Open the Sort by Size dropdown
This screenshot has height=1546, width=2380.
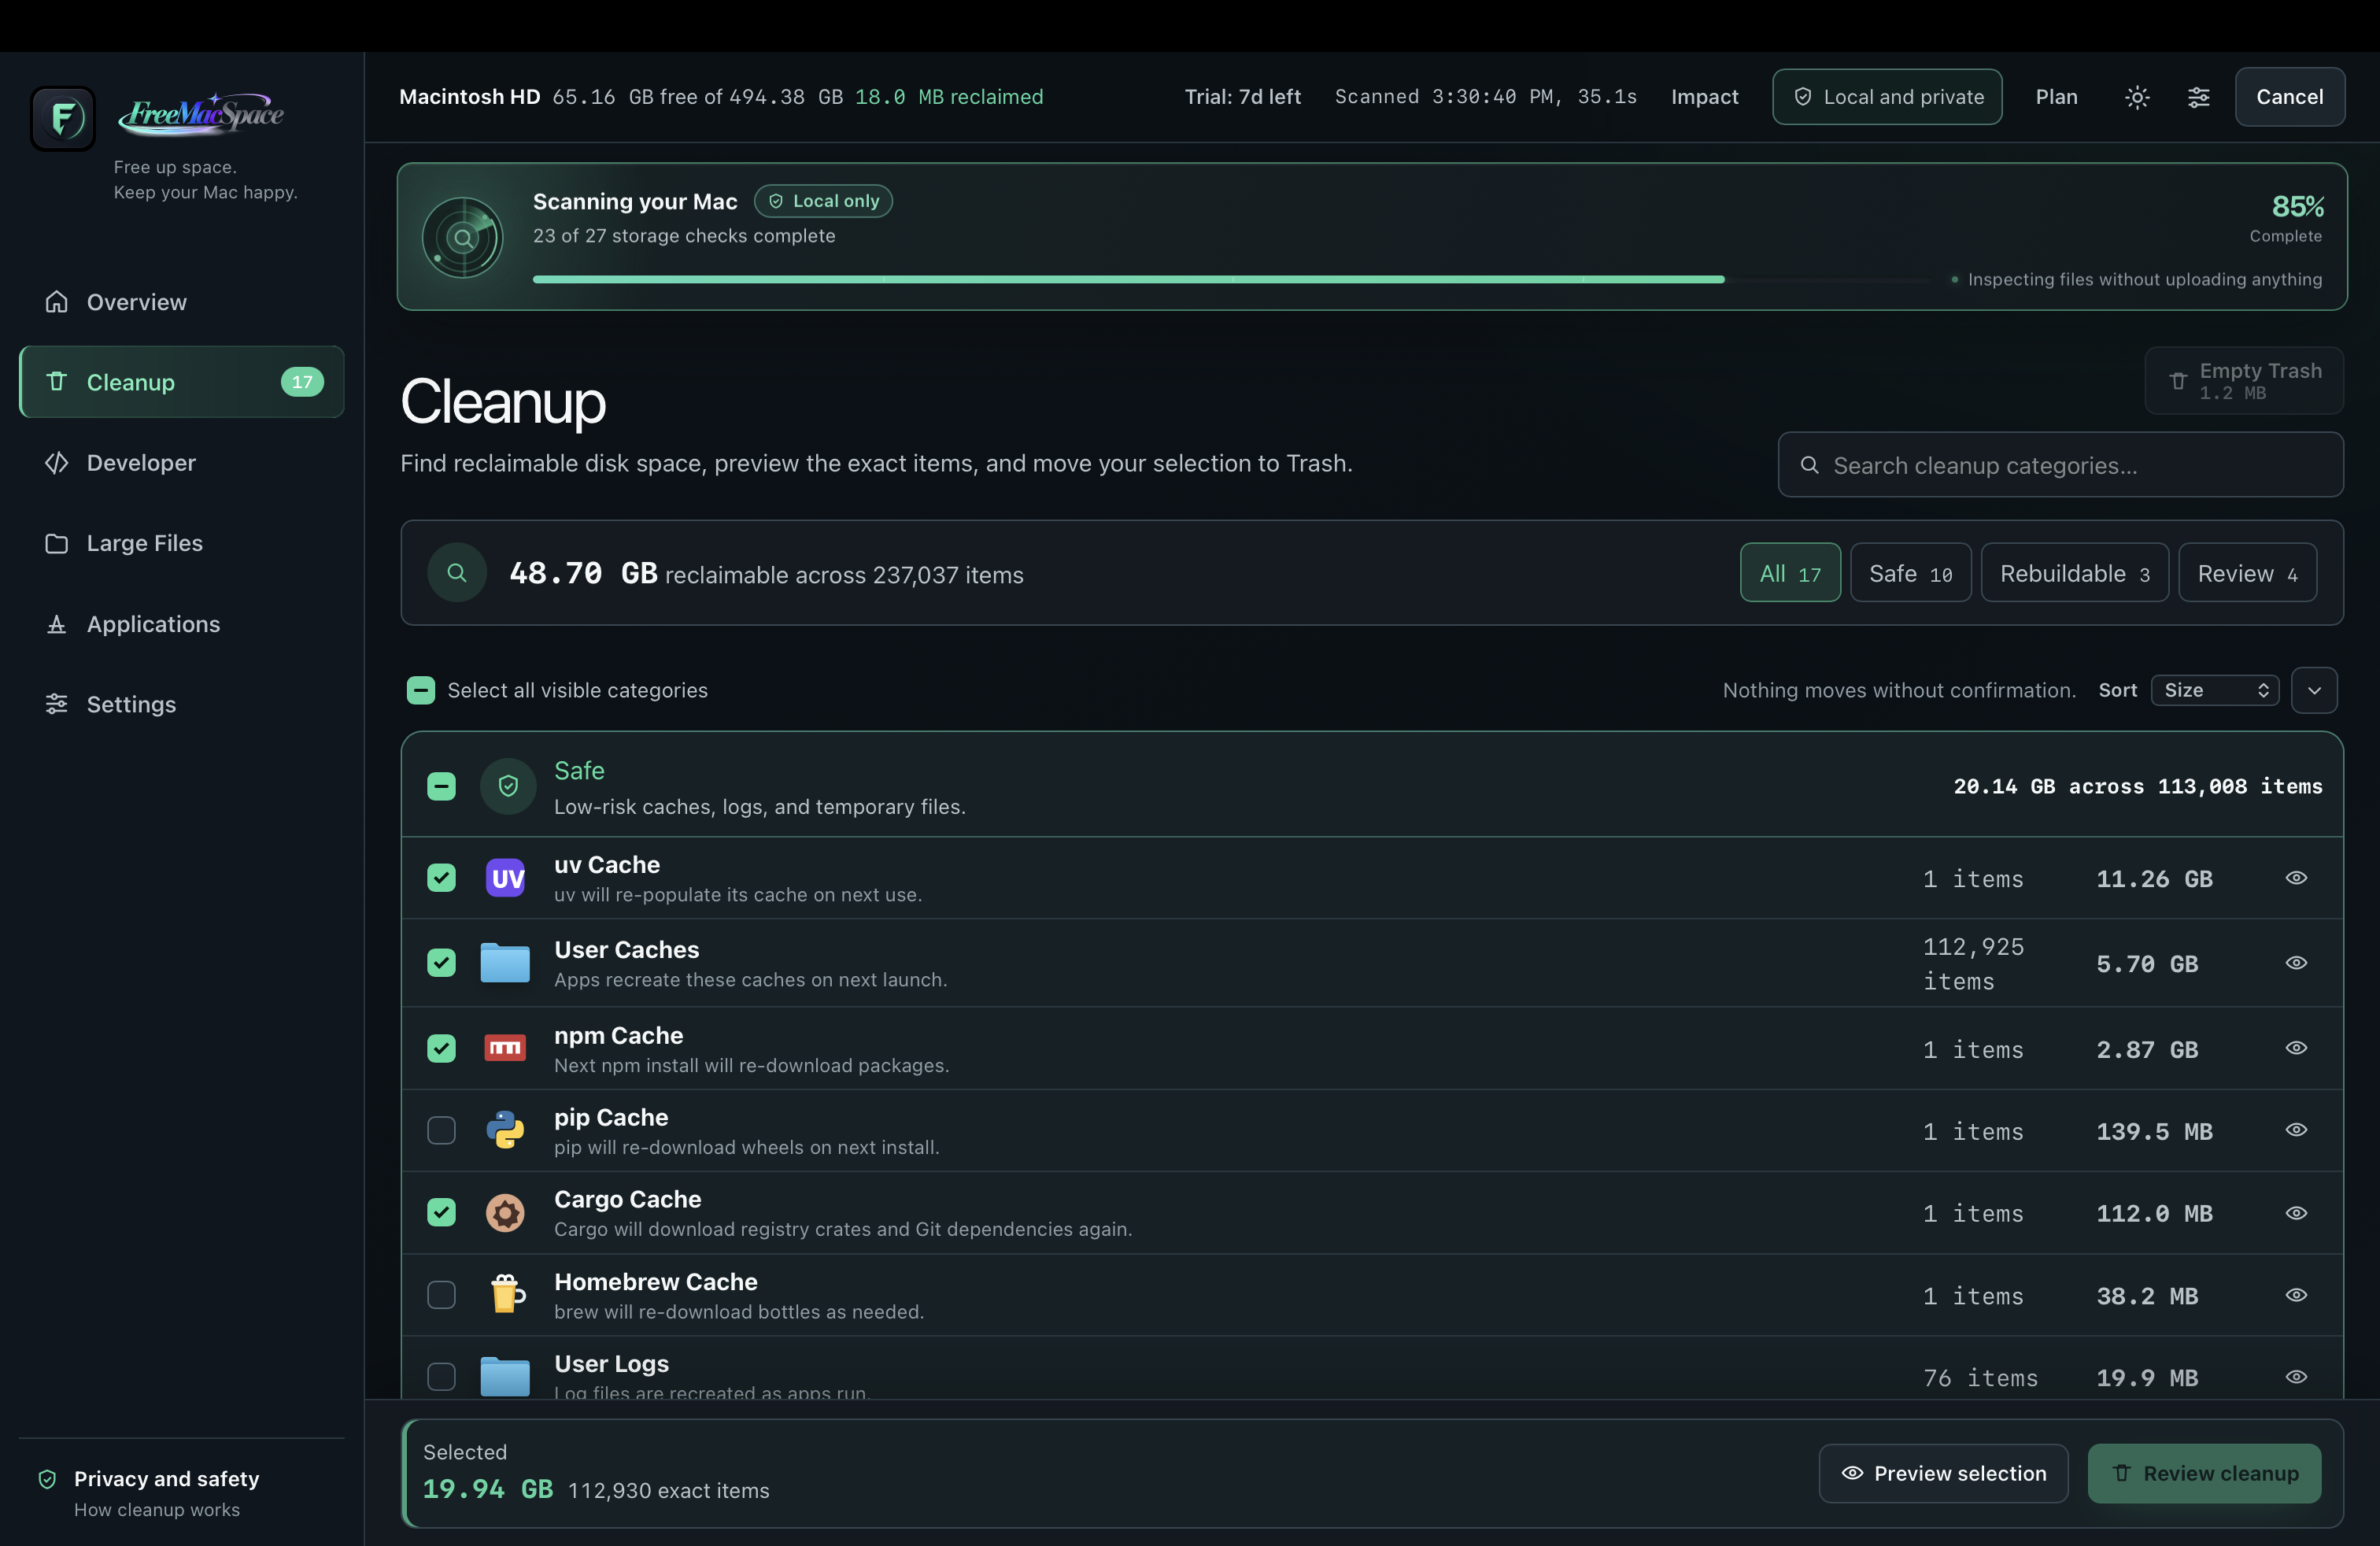[2215, 690]
